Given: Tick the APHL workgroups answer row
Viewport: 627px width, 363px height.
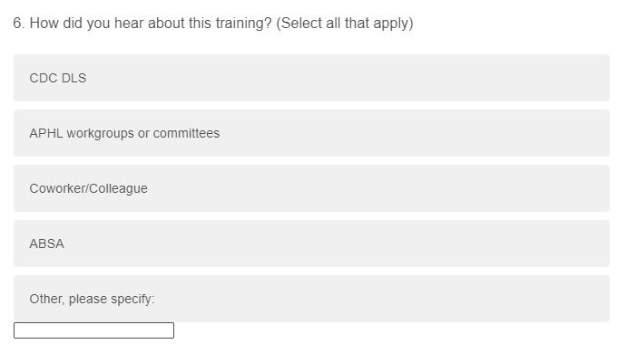Looking at the screenshot, I should click(x=311, y=133).
